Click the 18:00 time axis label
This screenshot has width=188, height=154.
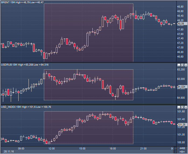tap(113, 148)
